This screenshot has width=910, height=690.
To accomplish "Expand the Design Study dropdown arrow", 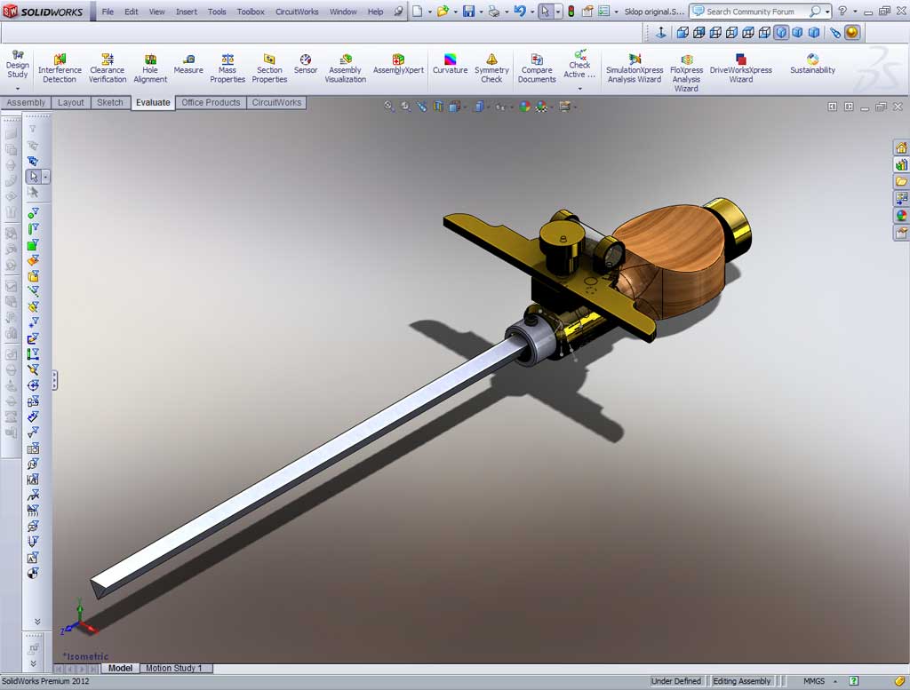I will point(18,88).
